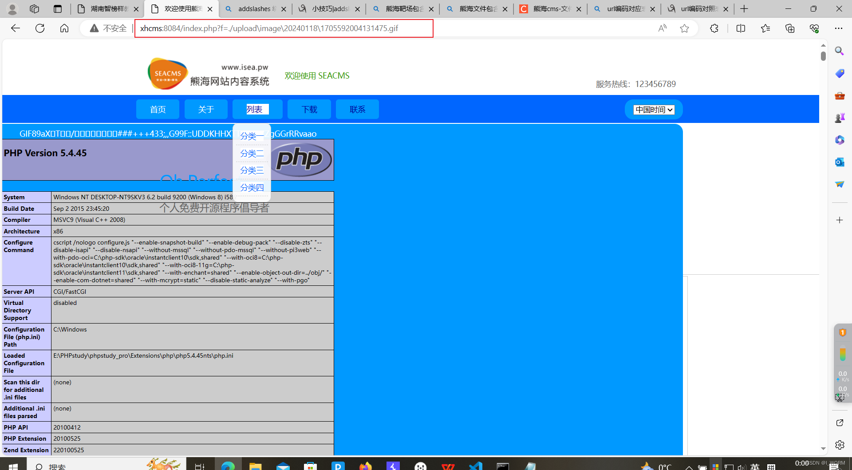Toggle split screen view icon
The height and width of the screenshot is (470, 852).
741,28
